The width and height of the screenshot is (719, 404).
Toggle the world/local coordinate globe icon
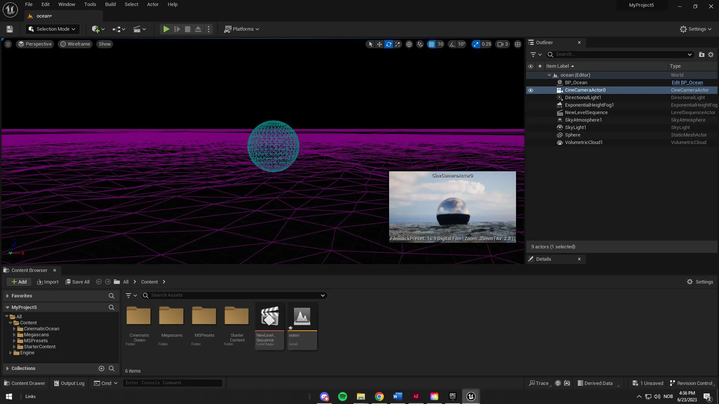click(x=409, y=44)
